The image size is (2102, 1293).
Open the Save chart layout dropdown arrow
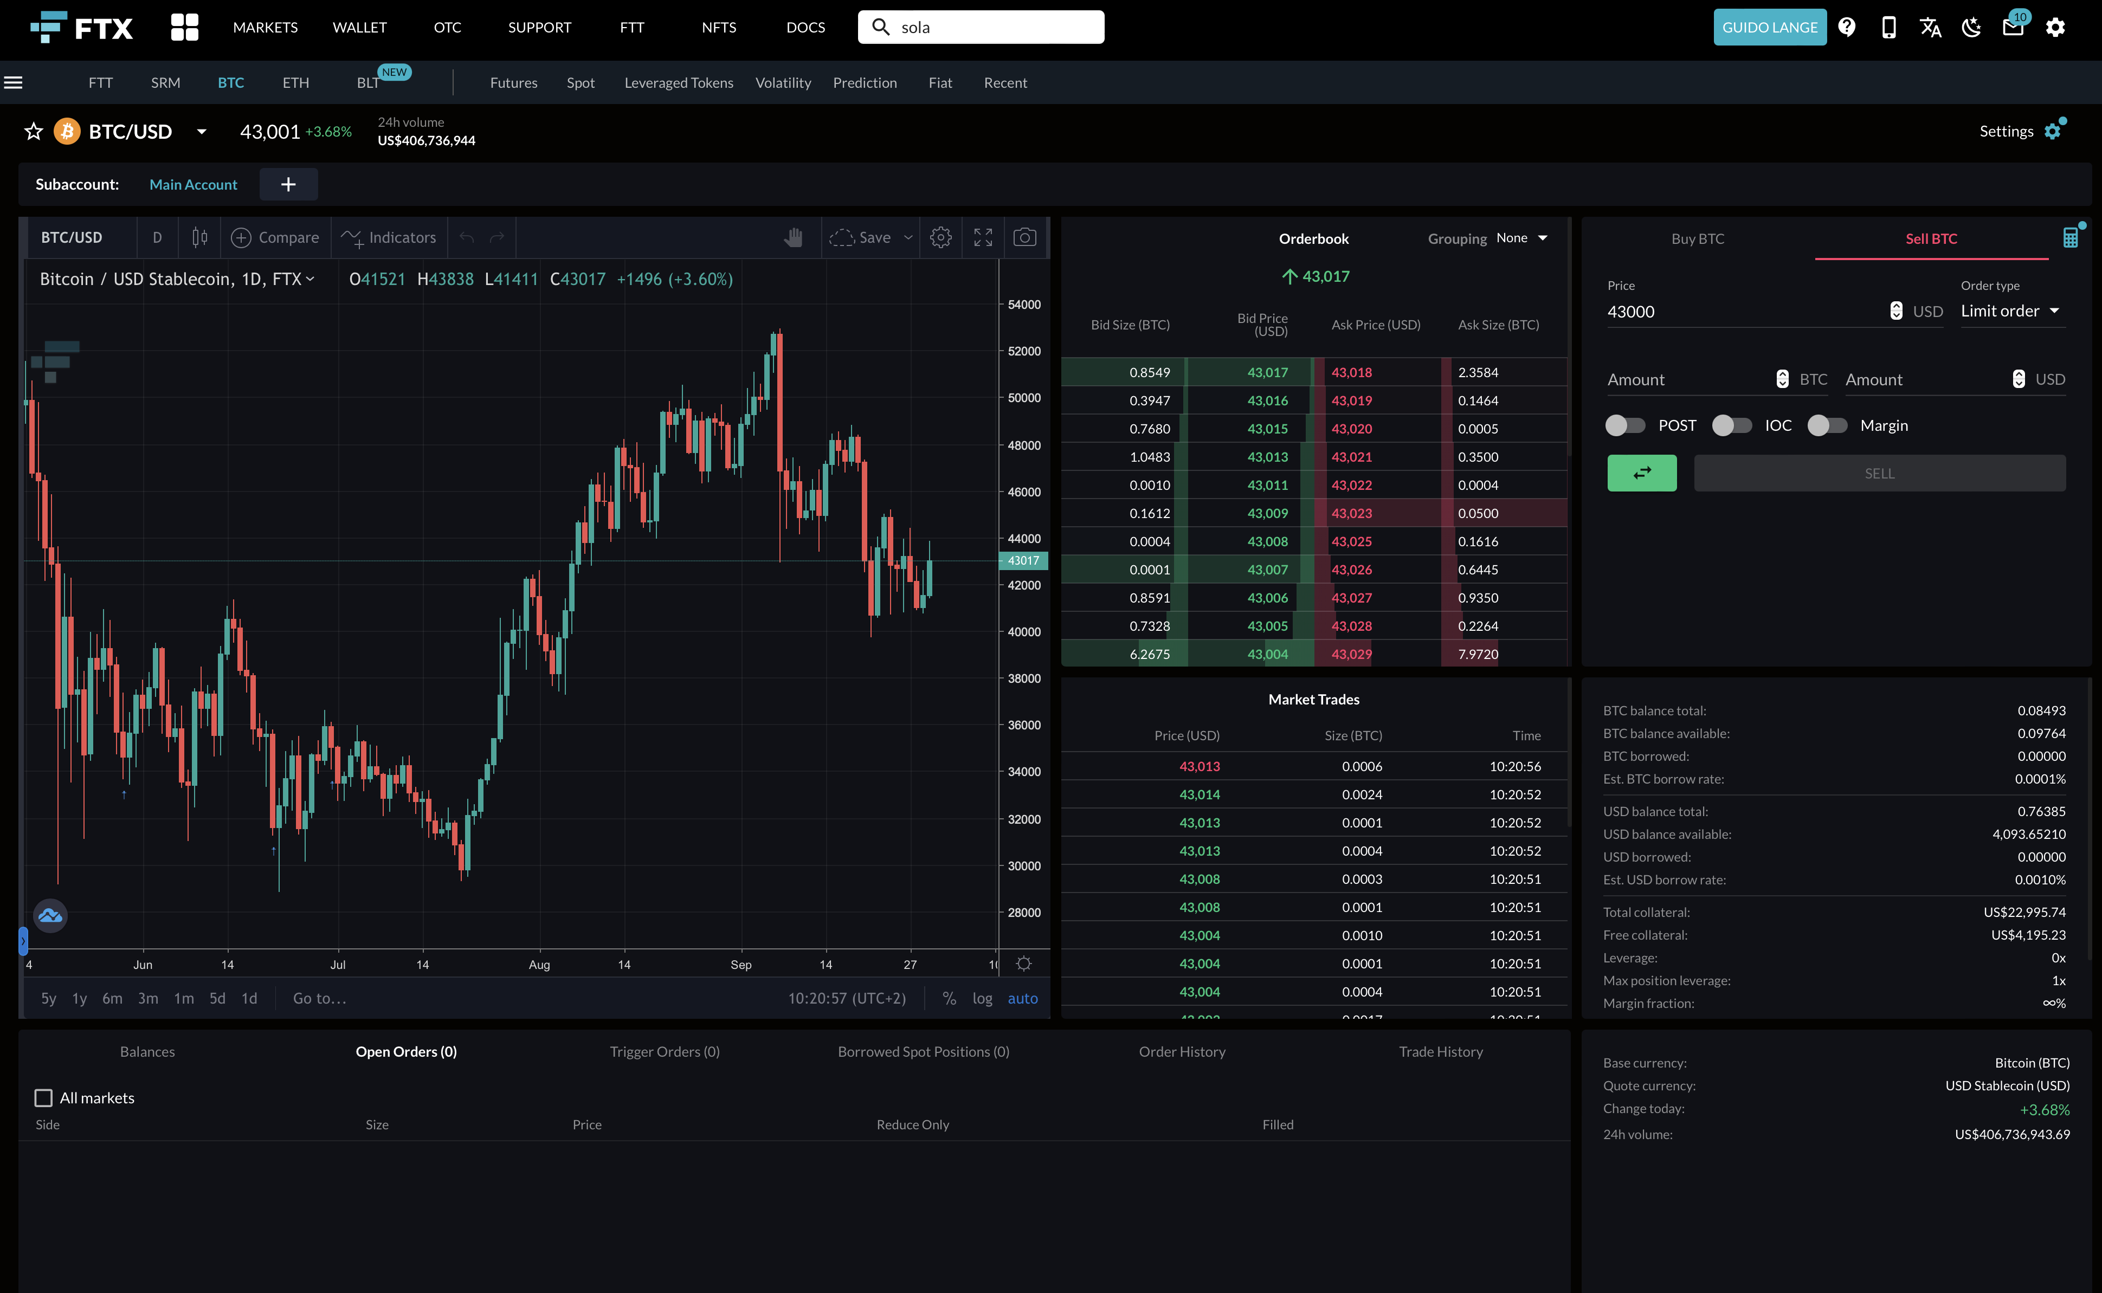[x=908, y=238]
